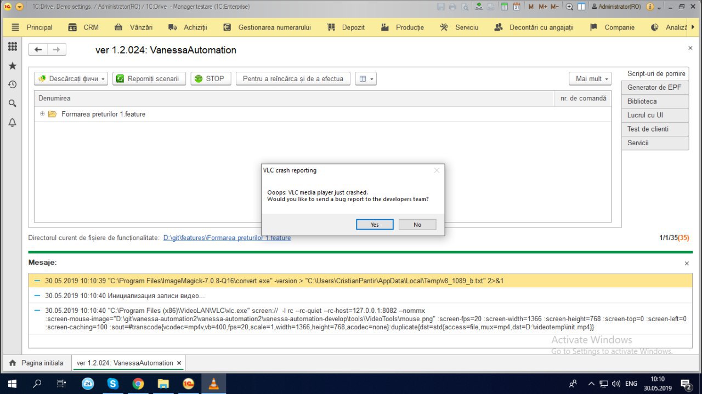Viewport: 702px width, 394px height.
Task: Close the VanessaAutomation bottom tab
Action: click(179, 363)
